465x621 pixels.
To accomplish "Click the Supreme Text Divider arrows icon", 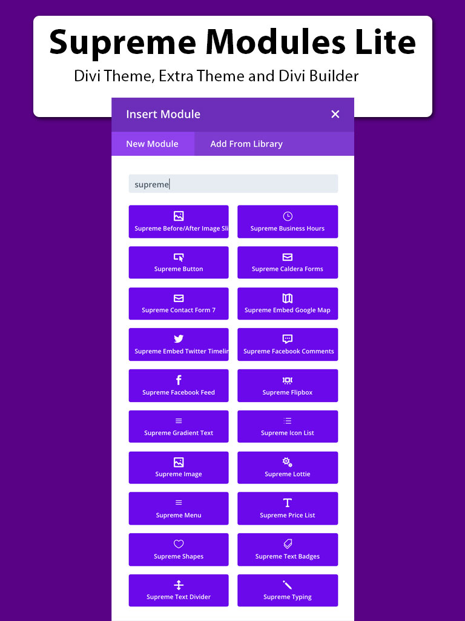I will click(179, 585).
